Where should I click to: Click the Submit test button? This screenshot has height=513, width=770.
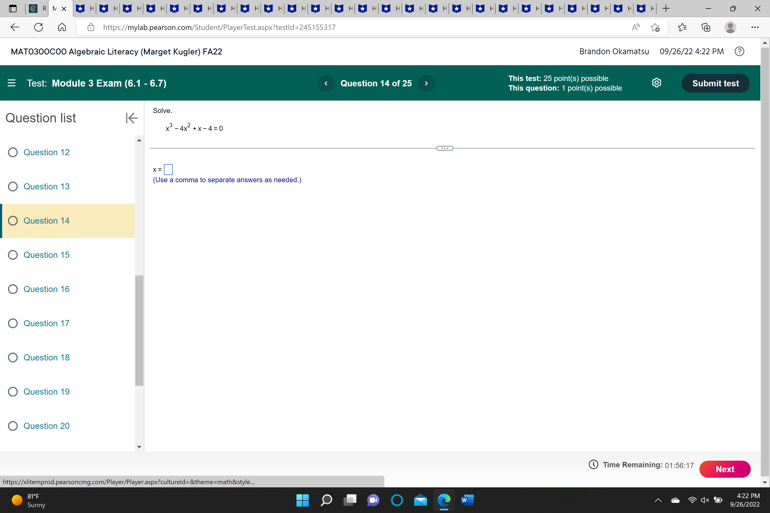(x=715, y=83)
